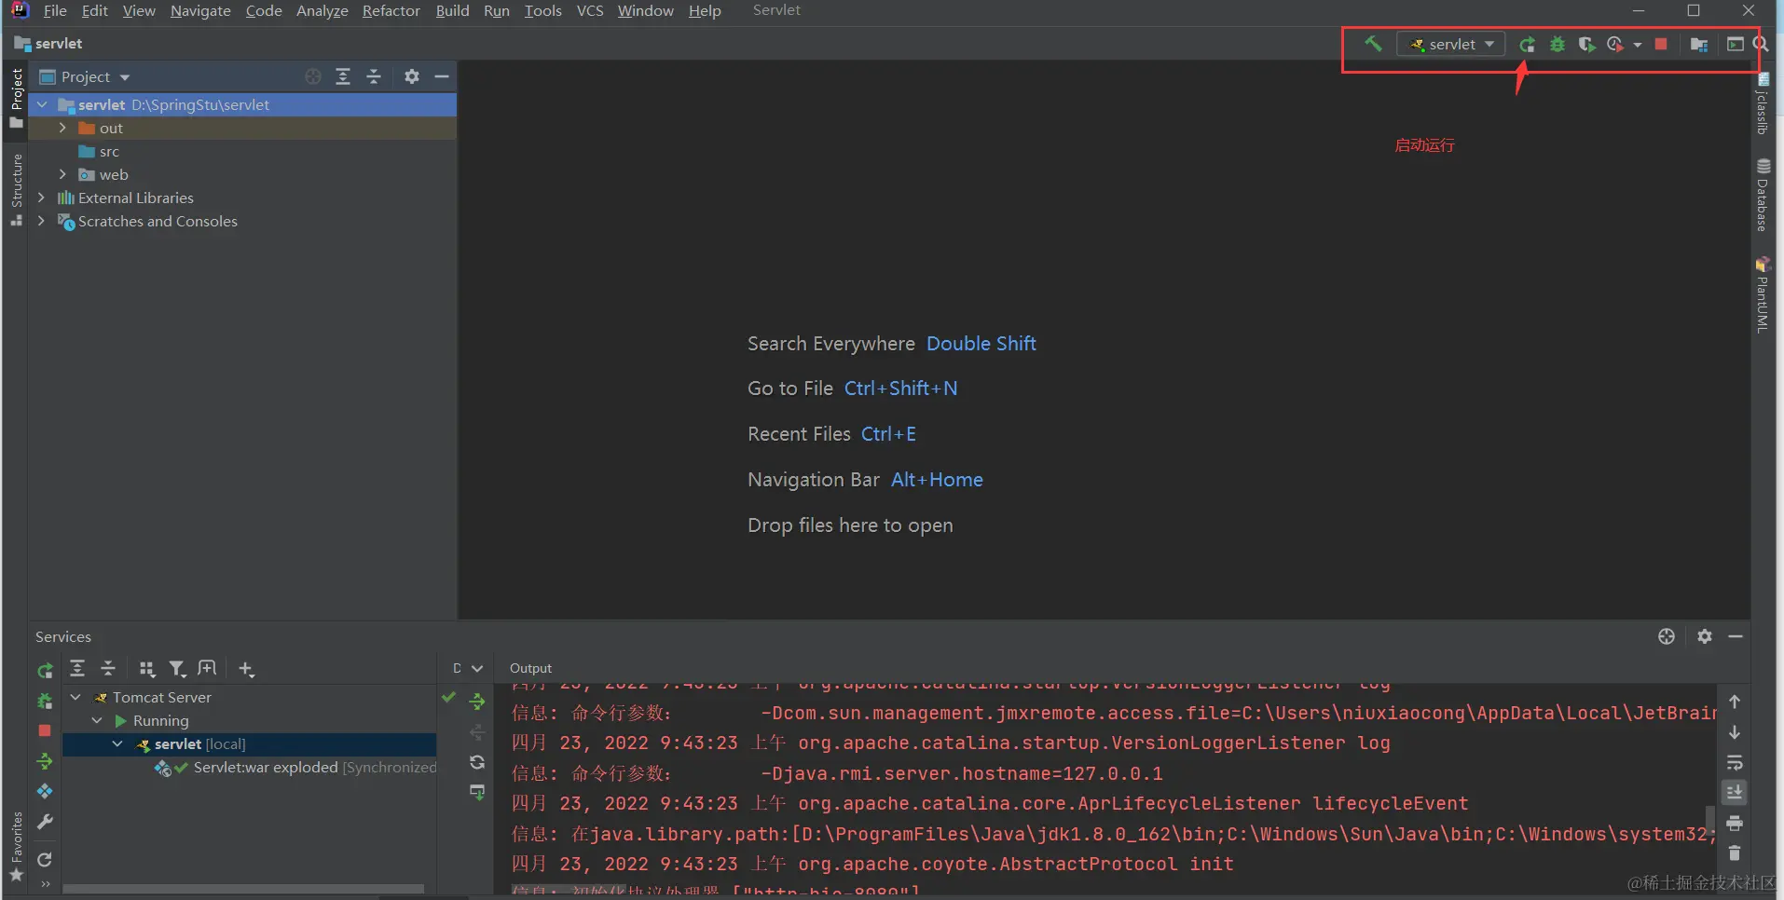Screen dimensions: 1784x900
Task: Open the VCS menu
Action: coord(590,11)
